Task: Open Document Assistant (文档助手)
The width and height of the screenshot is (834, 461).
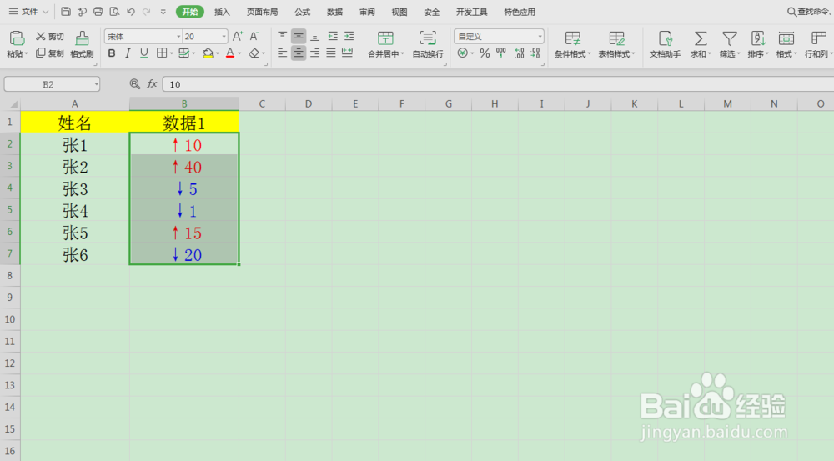Action: coord(665,45)
